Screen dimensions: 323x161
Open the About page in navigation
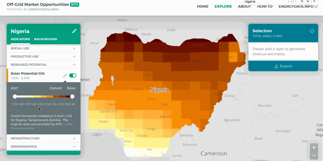click(244, 6)
